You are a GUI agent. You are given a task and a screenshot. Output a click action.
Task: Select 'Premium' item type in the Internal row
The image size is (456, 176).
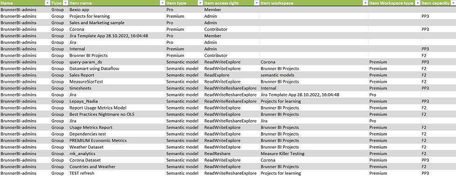coord(184,49)
